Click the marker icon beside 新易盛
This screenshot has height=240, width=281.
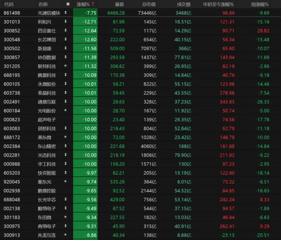[66, 48]
